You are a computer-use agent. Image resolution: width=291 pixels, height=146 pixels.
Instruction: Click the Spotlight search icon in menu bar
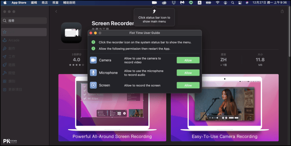pyautogui.click(x=232, y=3)
